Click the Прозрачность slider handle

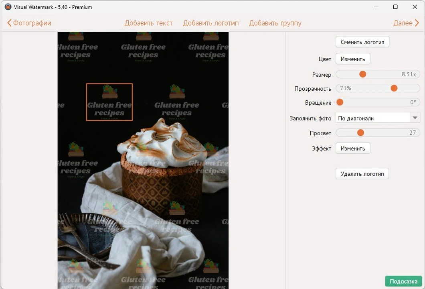tap(394, 88)
